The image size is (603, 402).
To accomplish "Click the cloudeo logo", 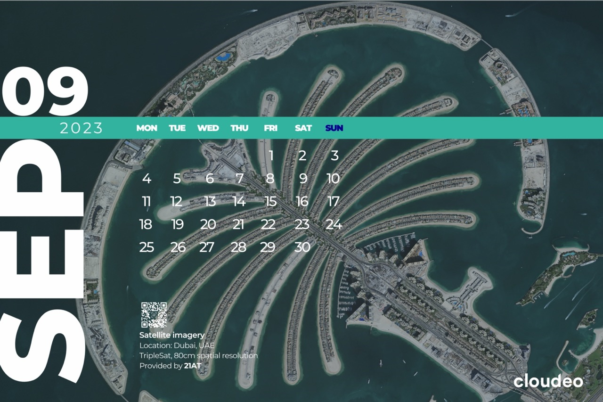I will 548,381.
